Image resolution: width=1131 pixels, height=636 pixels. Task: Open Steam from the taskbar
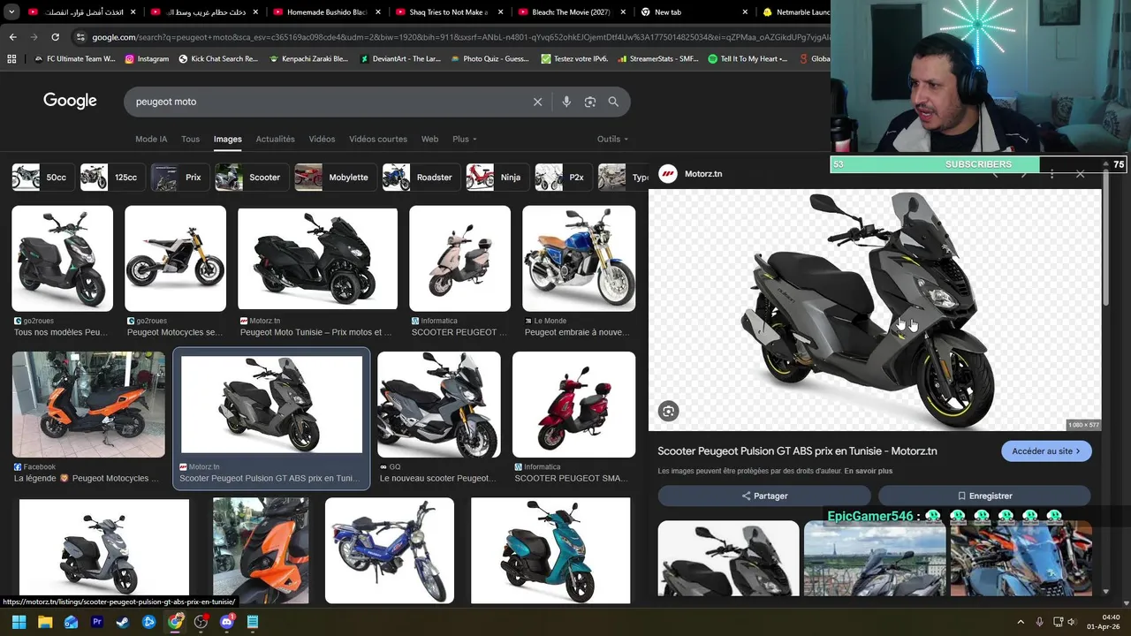(123, 622)
